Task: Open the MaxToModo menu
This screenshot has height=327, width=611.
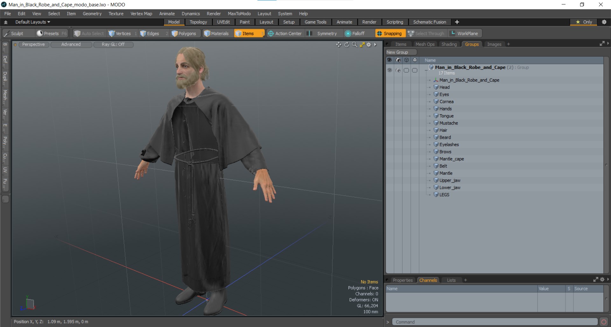Action: pos(239,14)
